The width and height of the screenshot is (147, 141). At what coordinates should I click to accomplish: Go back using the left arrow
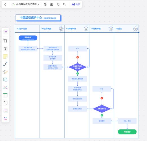point(5,4)
